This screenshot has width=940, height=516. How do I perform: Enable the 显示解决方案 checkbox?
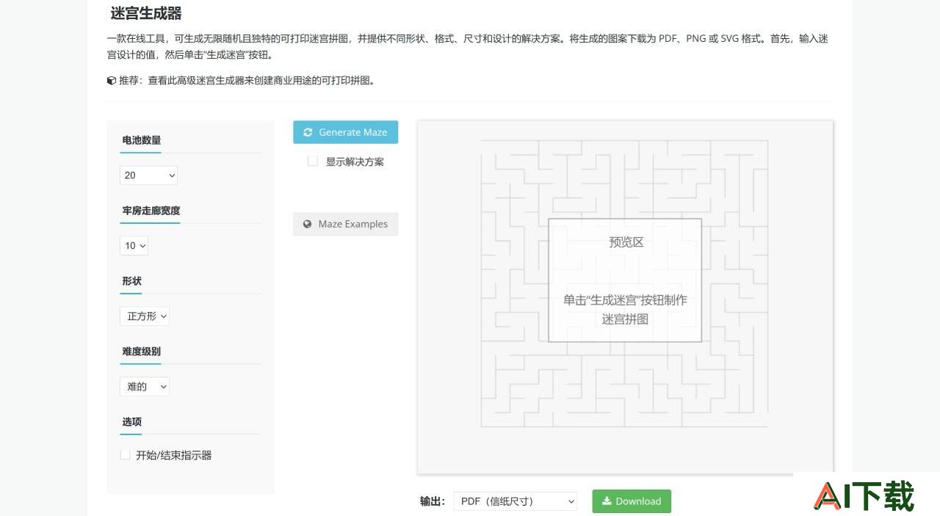coord(313,161)
